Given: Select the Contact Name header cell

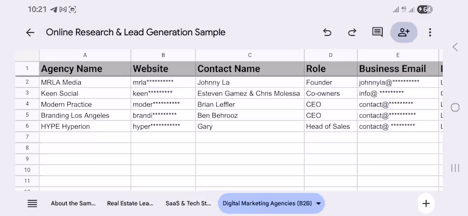Looking at the screenshot, I should 250,68.
